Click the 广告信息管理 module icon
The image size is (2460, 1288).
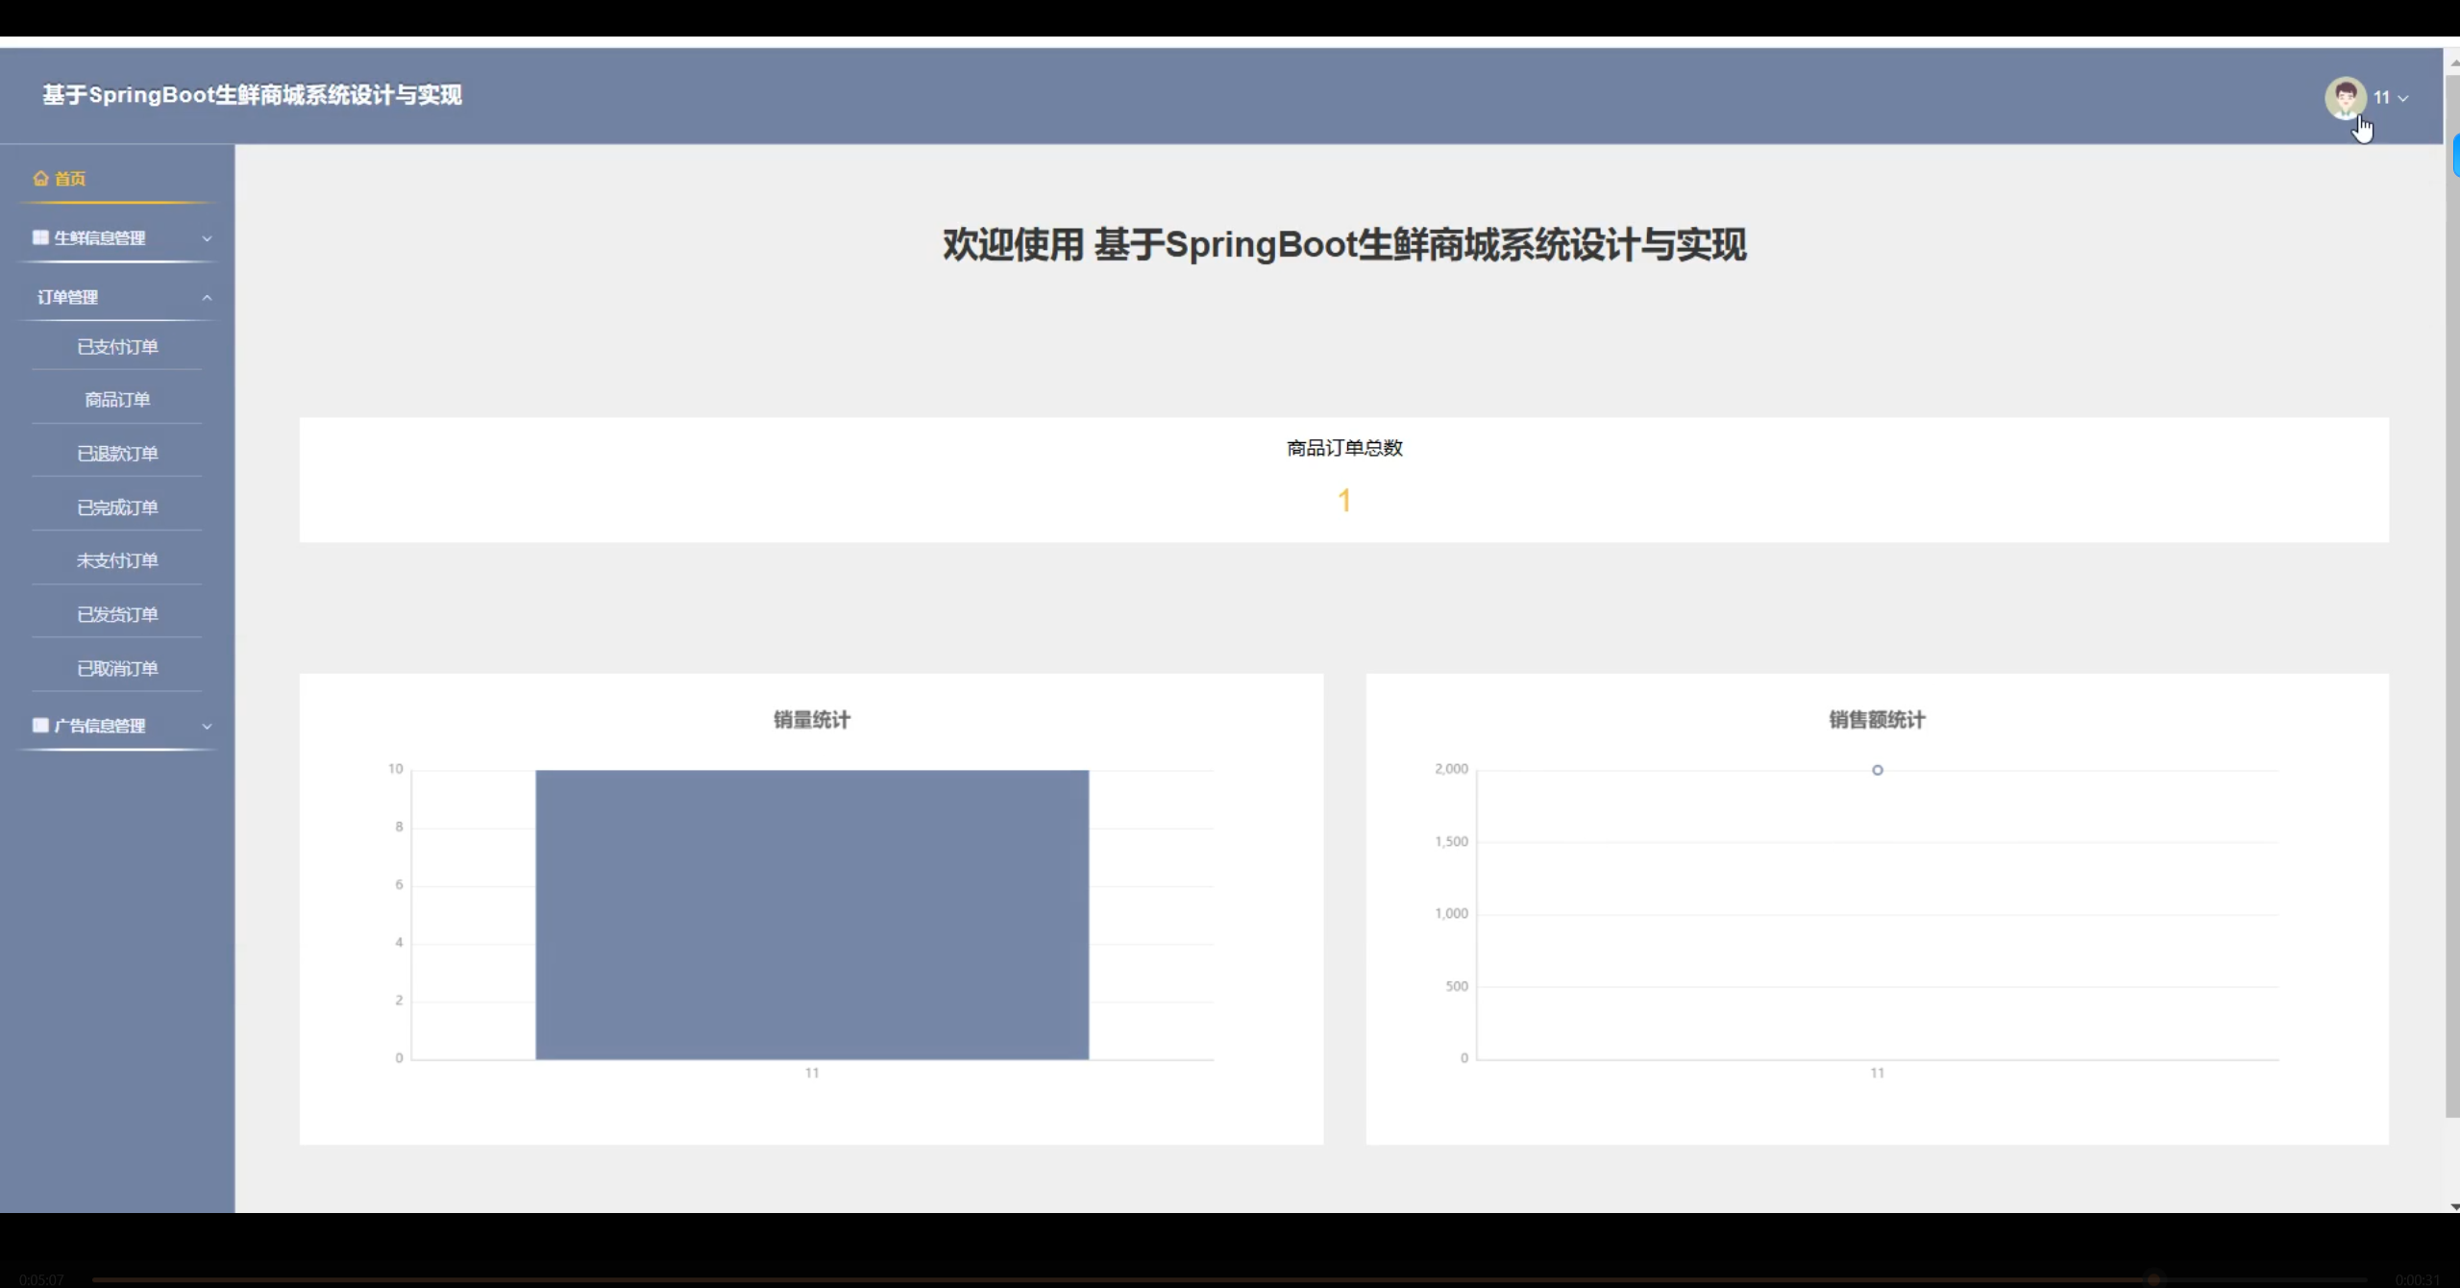[x=40, y=726]
